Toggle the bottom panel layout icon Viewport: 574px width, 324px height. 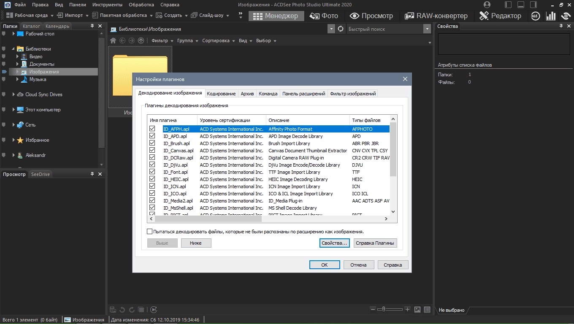click(x=521, y=5)
